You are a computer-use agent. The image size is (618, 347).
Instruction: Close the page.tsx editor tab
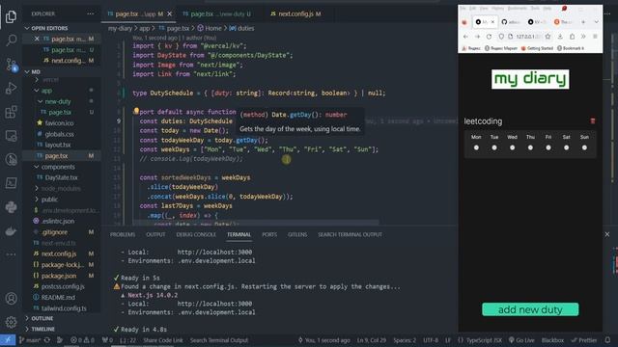click(x=170, y=13)
